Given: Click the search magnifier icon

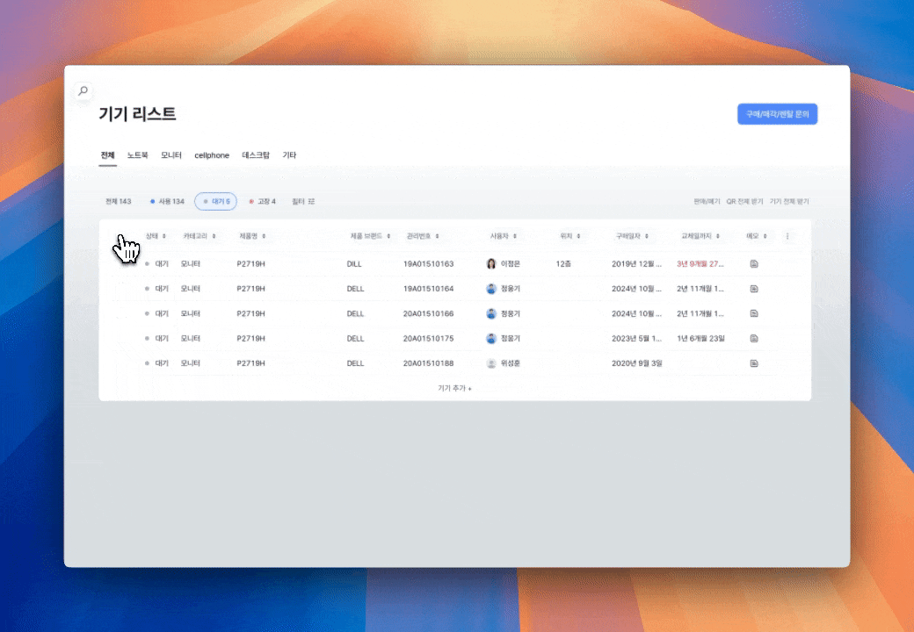Looking at the screenshot, I should 83,90.
